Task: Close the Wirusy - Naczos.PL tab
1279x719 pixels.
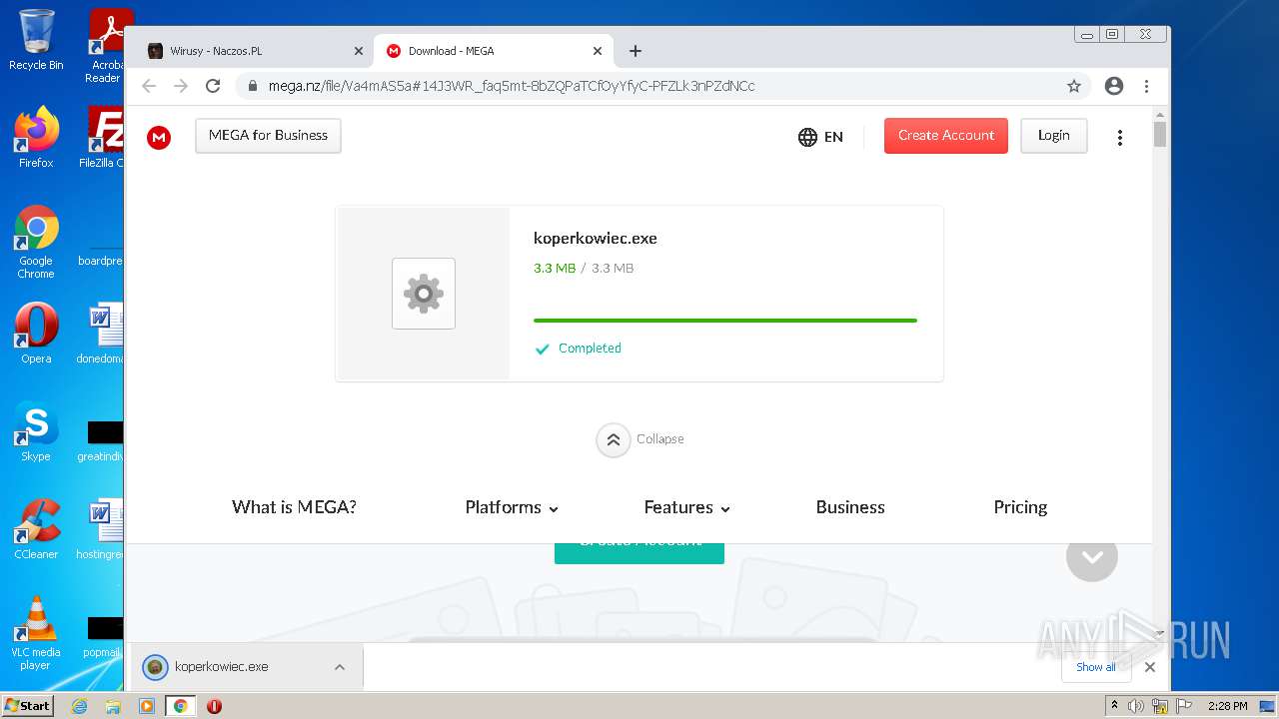Action: (x=359, y=51)
